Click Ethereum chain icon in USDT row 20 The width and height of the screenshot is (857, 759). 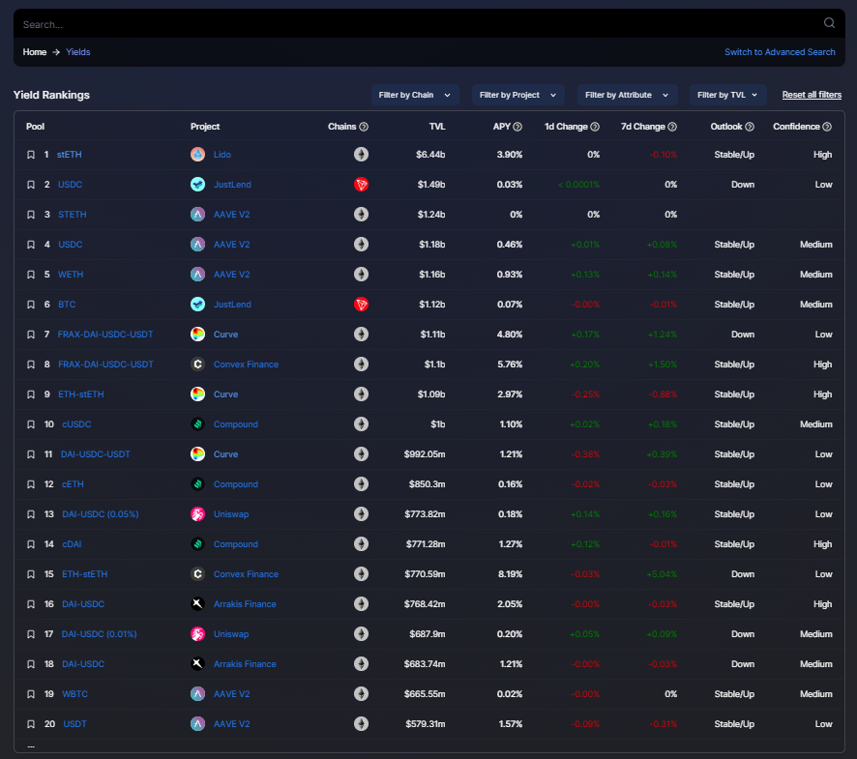click(x=361, y=724)
